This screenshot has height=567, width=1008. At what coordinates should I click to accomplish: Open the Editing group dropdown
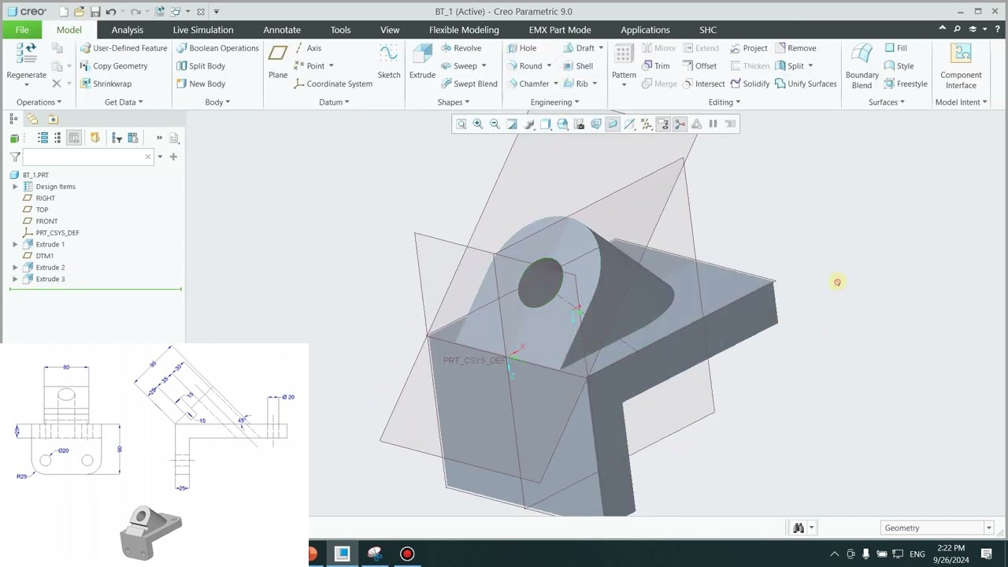point(724,102)
